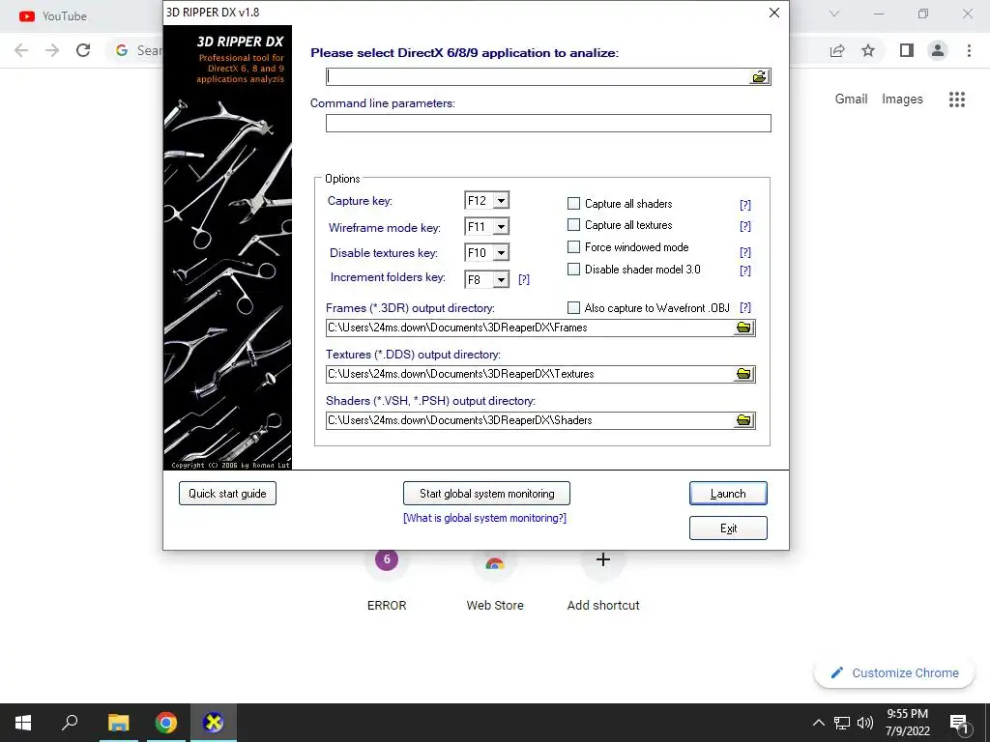Viewport: 990px width, 742px height.
Task: Open Images link on Google page
Action: tap(902, 100)
